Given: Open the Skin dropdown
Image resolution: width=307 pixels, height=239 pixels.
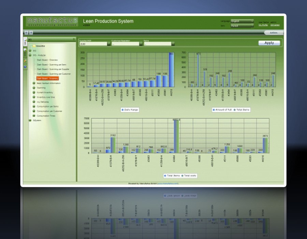Looking at the screenshot, I should 242,26.
